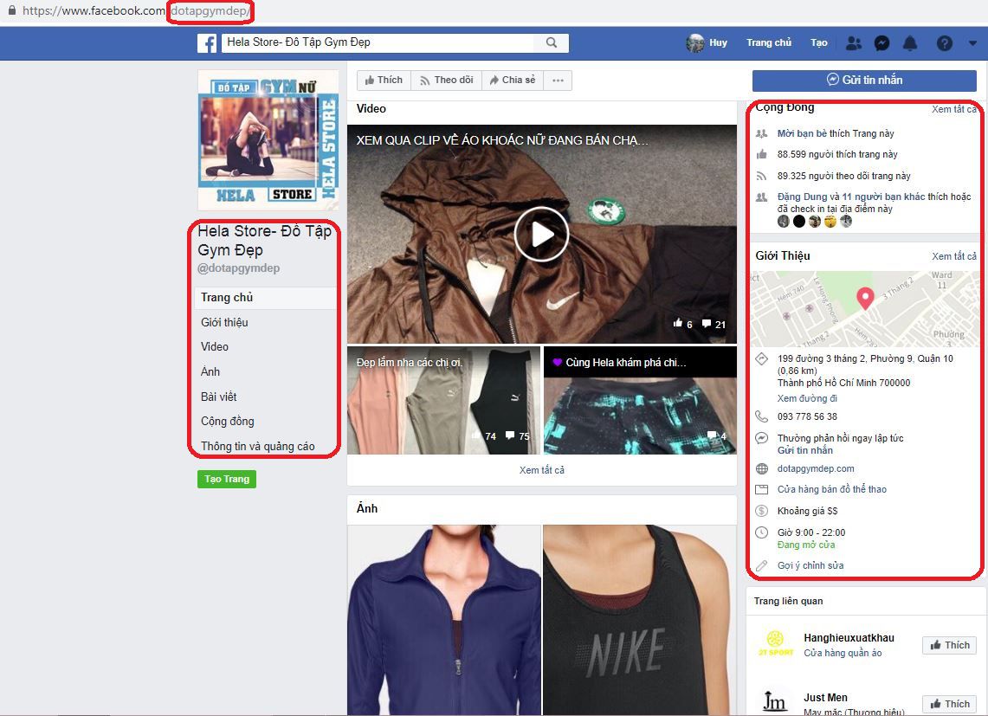Click the dotapgymdep.com website link
Image resolution: width=988 pixels, height=716 pixels.
[x=816, y=468]
